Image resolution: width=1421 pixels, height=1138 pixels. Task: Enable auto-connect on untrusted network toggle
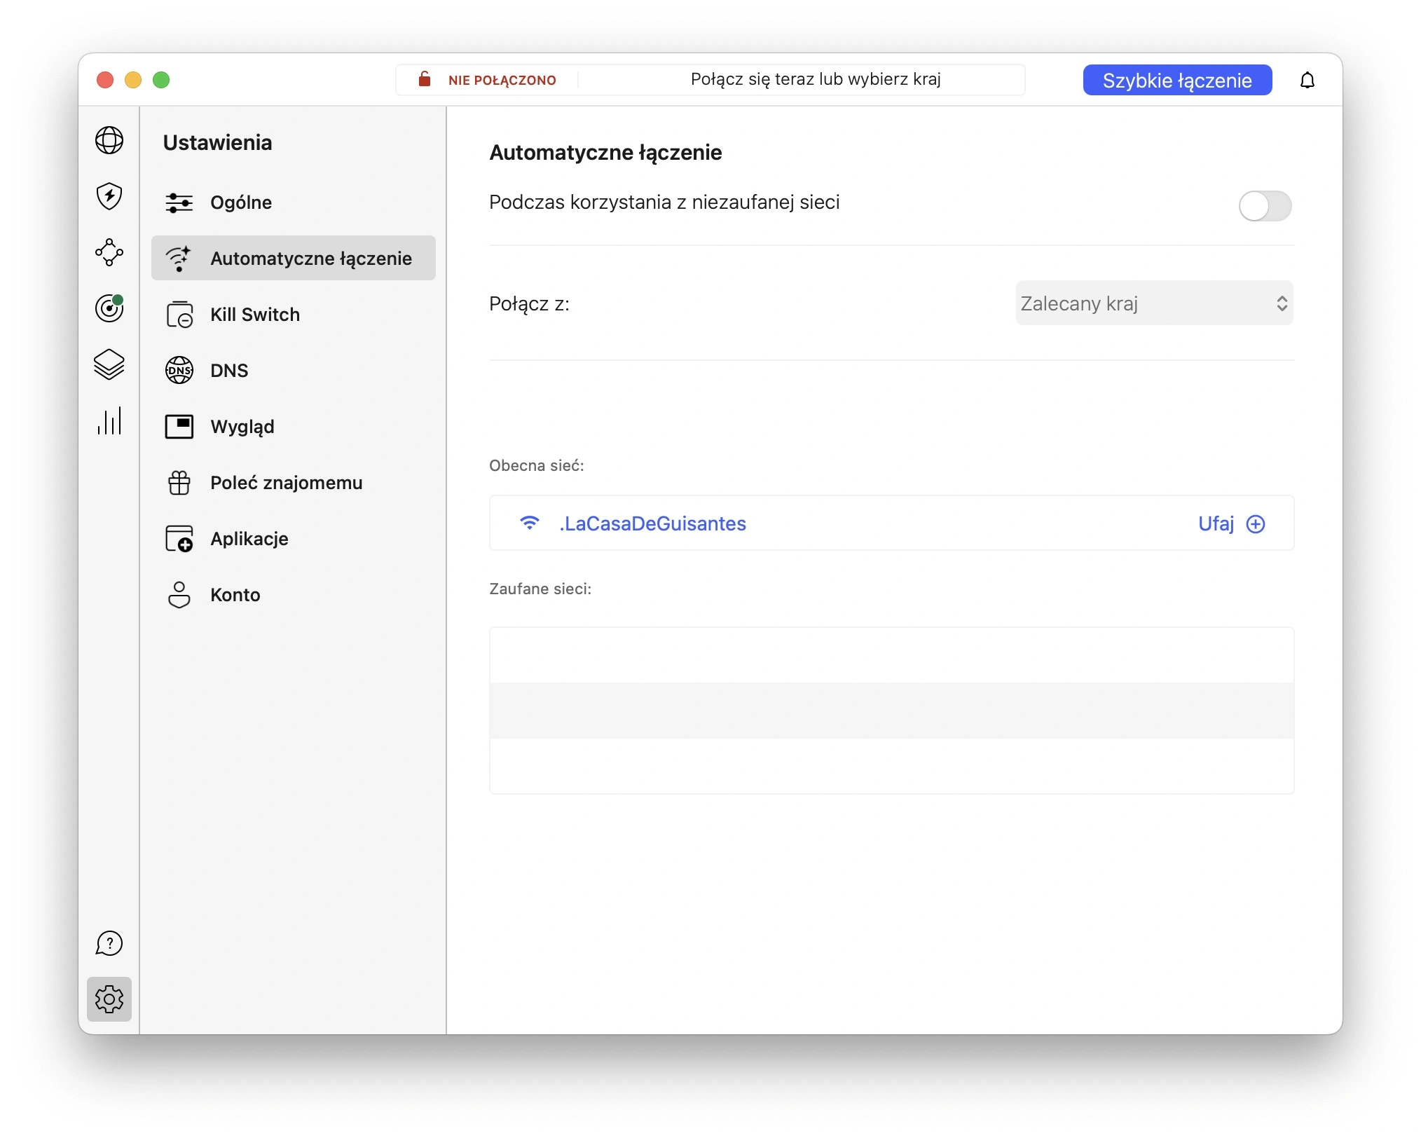1265,206
